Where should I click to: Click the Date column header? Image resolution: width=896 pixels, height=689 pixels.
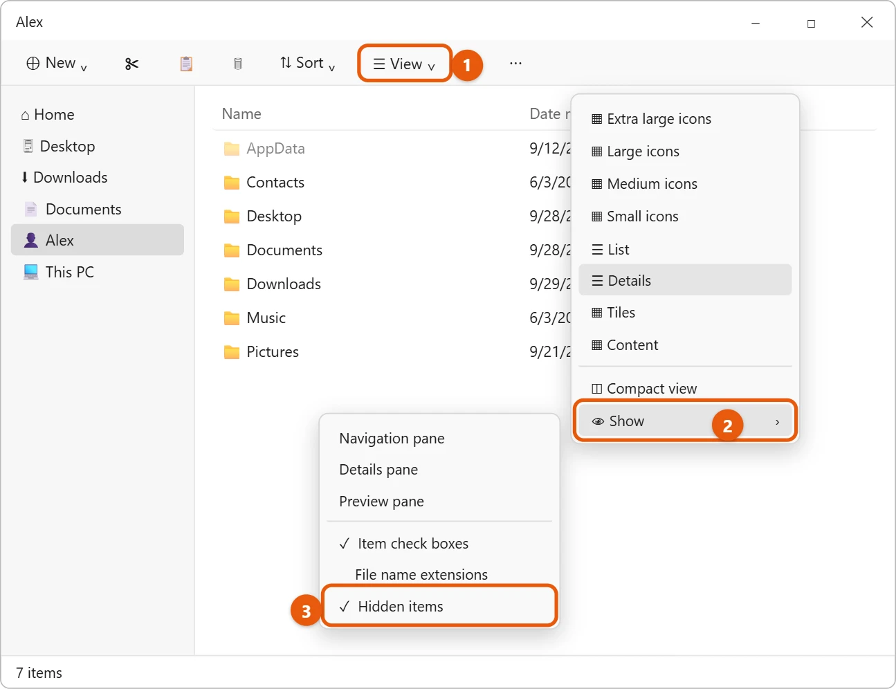(550, 114)
